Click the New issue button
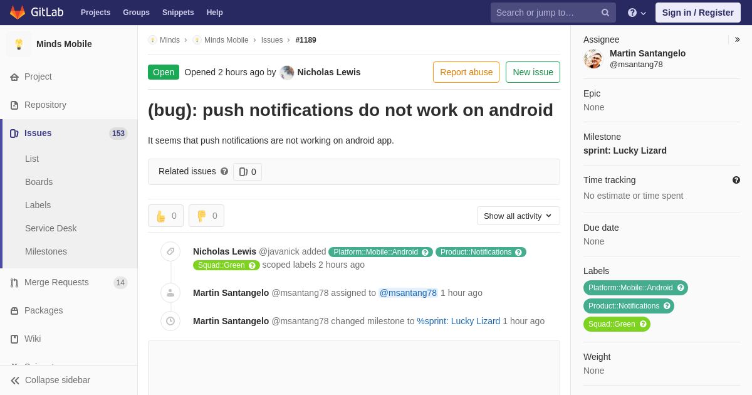This screenshot has width=752, height=395. [533, 72]
